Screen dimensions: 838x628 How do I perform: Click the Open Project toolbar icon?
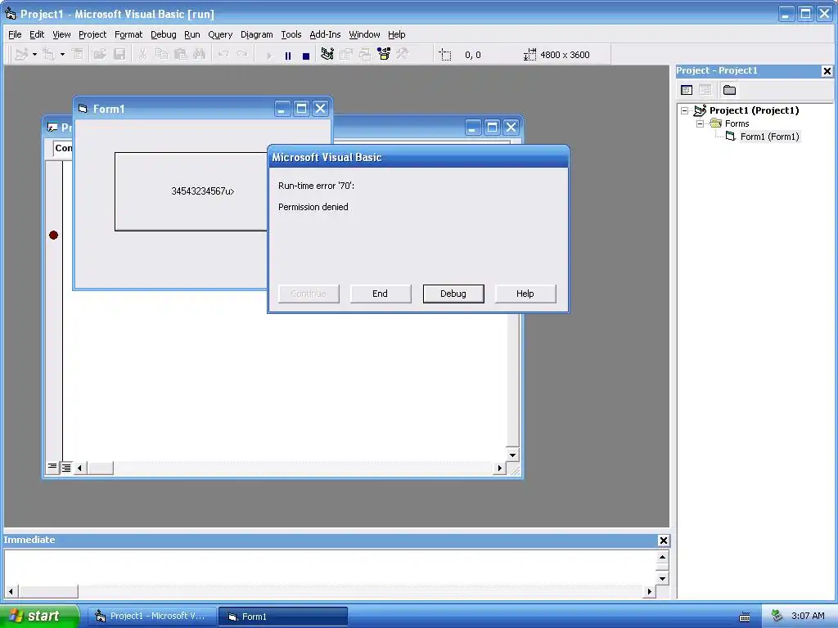click(x=100, y=55)
